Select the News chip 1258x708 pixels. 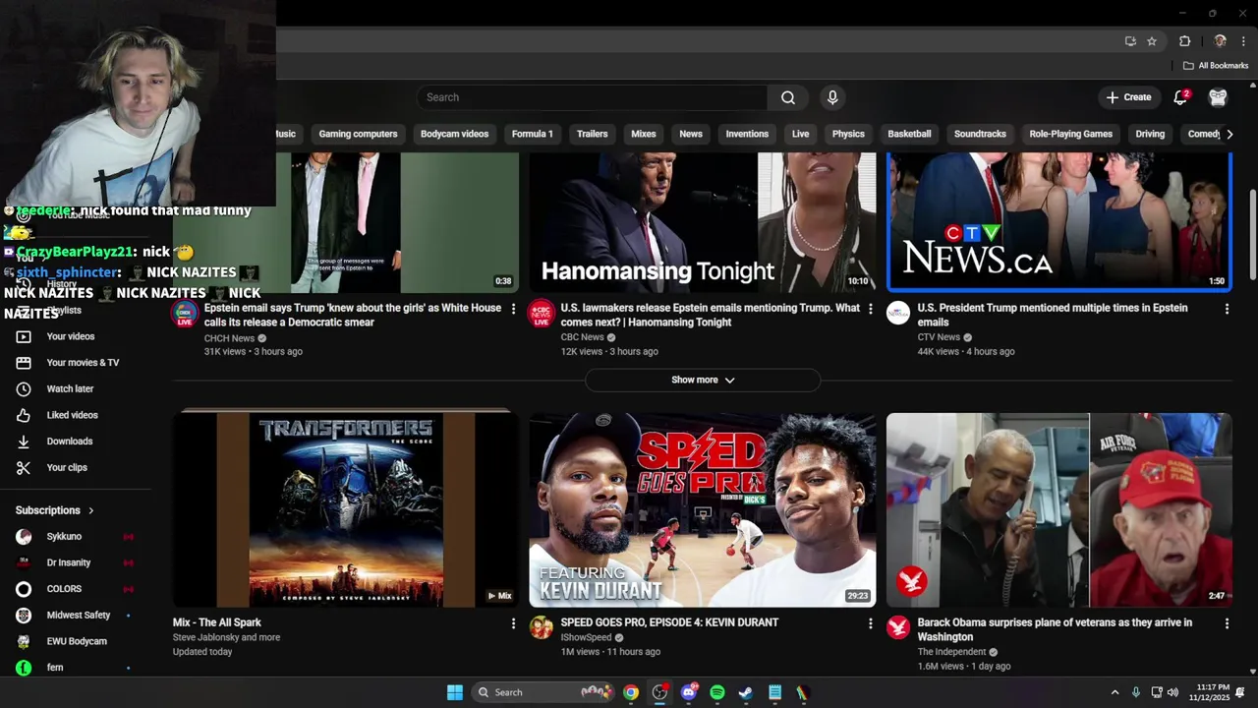pos(691,134)
